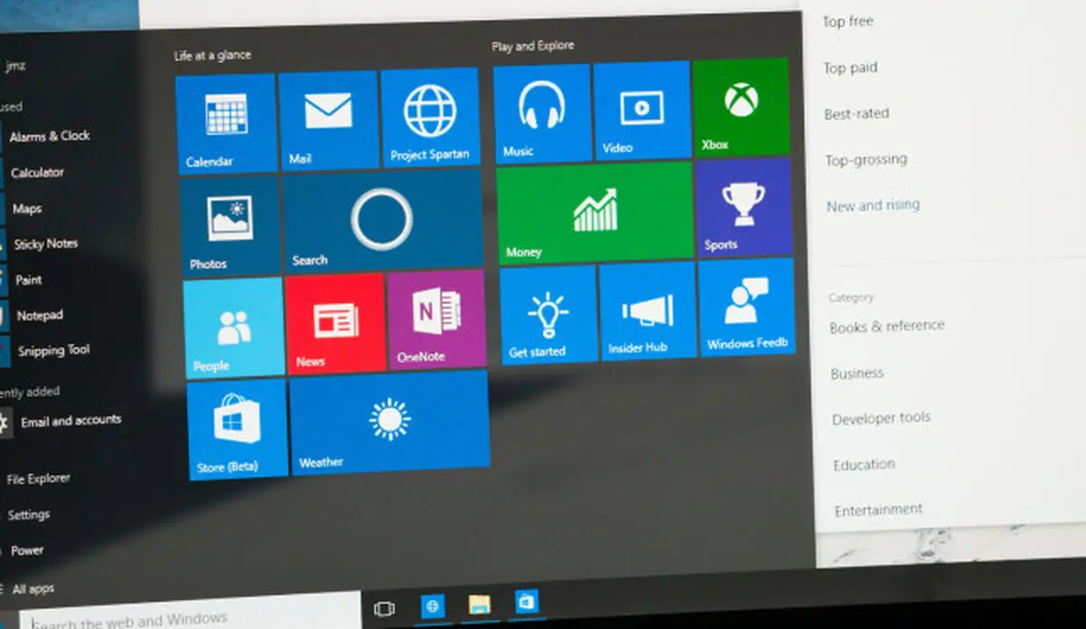This screenshot has width=1086, height=629.
Task: Choose the Education category
Action: [x=864, y=464]
